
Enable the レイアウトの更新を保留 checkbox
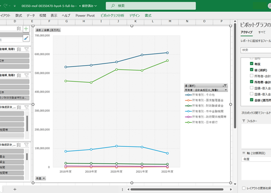pos(244,188)
